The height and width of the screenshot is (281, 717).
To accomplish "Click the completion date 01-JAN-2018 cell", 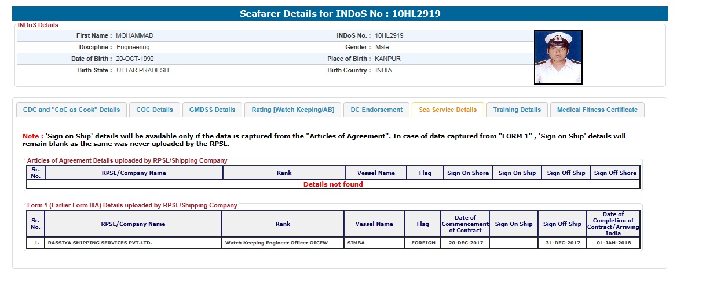I will coord(613,243).
